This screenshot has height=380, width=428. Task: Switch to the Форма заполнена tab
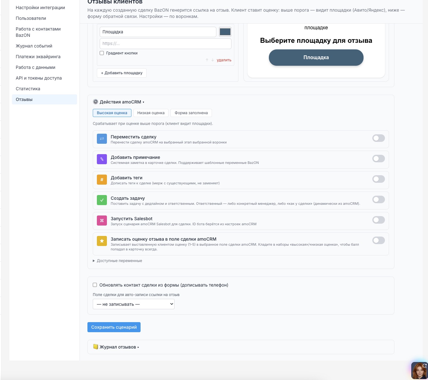(191, 113)
